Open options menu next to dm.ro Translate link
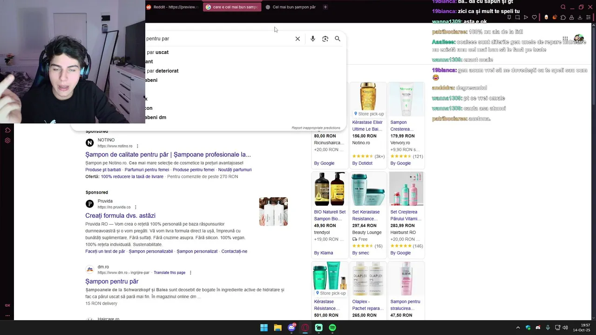 190,273
